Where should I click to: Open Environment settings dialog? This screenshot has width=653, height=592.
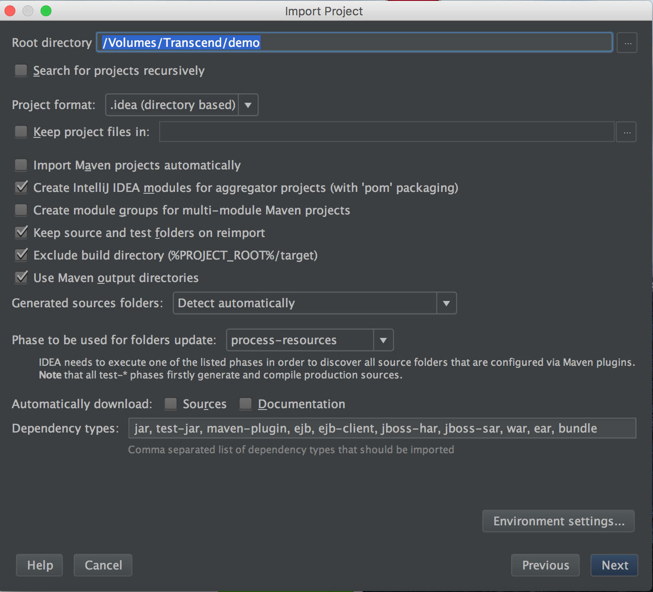click(x=559, y=521)
